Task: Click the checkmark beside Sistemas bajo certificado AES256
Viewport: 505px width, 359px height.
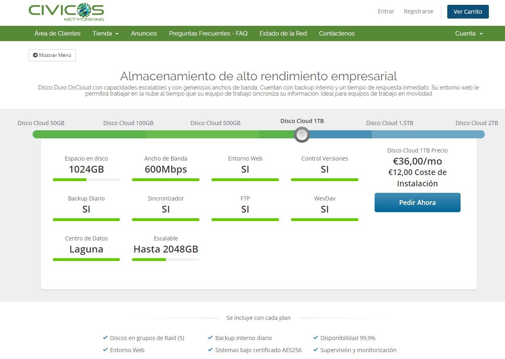Action: (210, 350)
